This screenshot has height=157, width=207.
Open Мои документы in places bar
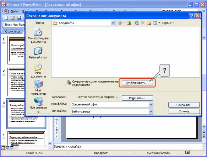click(38, 70)
